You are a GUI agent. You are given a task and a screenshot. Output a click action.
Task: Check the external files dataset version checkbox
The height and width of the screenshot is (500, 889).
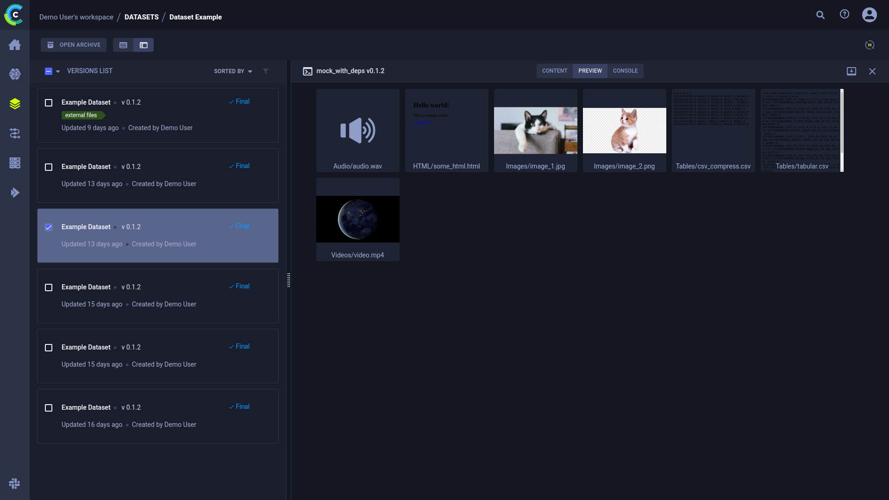(49, 103)
